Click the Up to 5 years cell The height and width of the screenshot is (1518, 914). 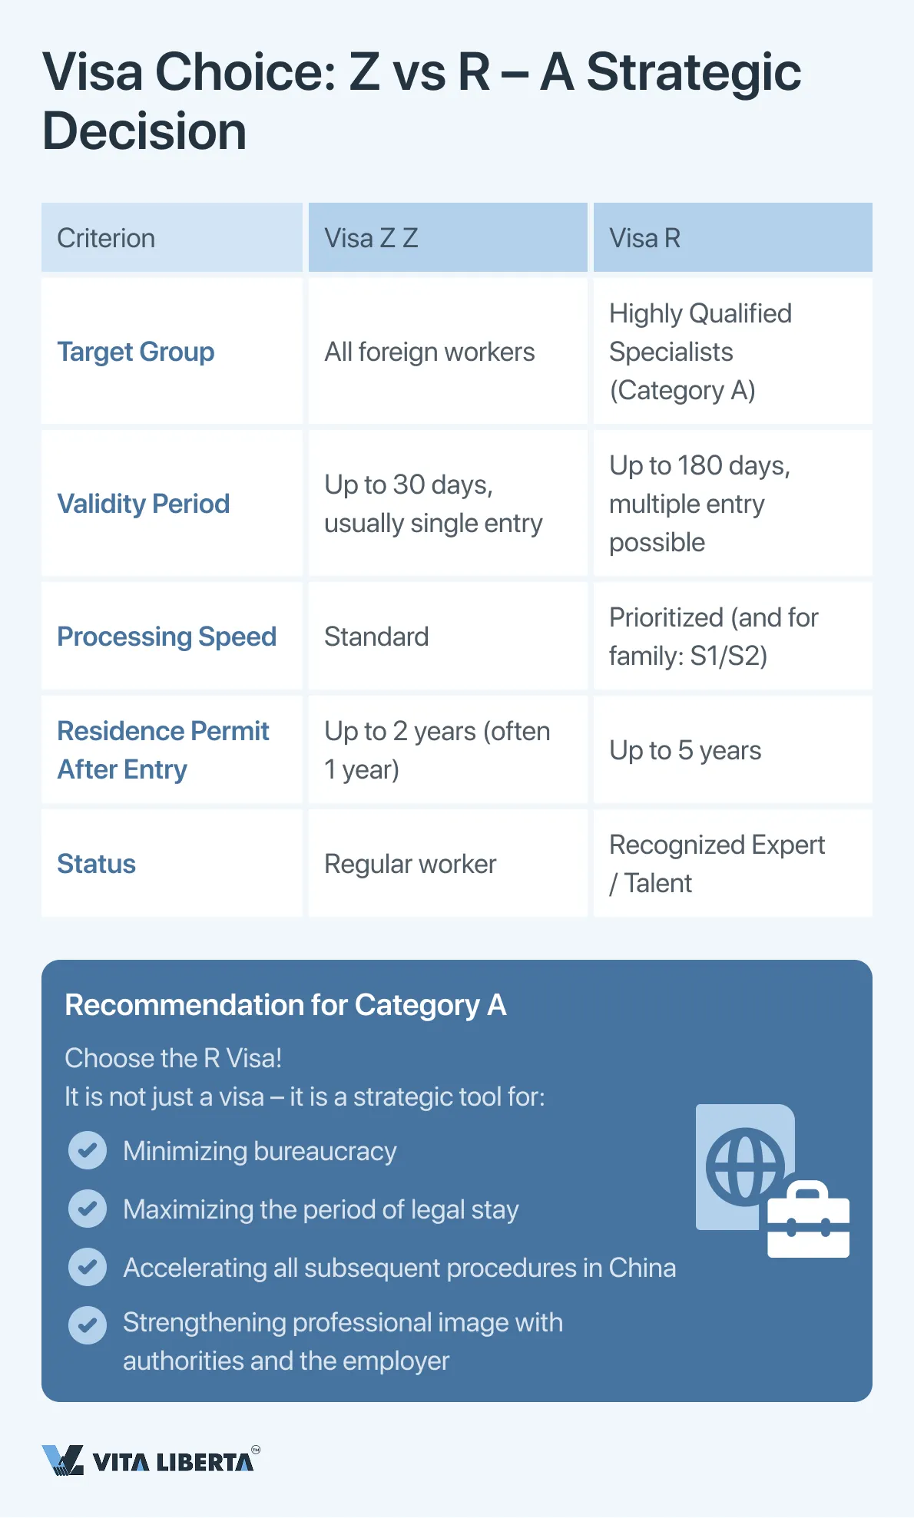(685, 750)
